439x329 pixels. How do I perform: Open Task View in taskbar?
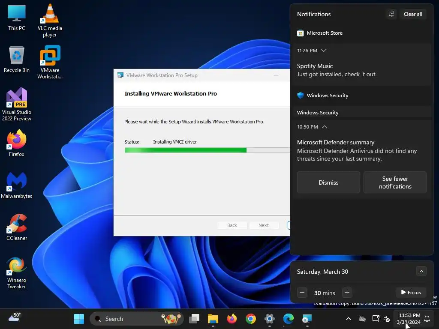[194, 319]
